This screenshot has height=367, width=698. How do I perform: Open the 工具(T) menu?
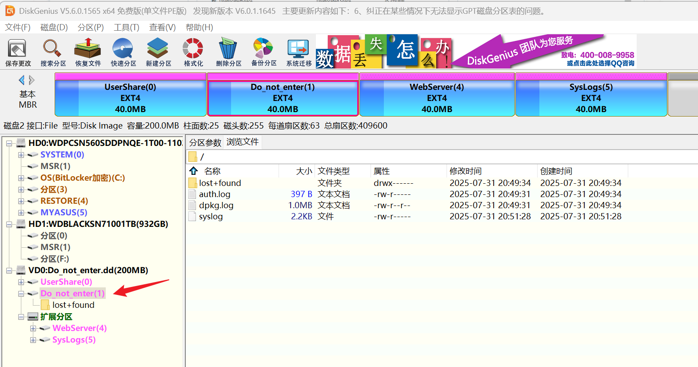pyautogui.click(x=126, y=28)
